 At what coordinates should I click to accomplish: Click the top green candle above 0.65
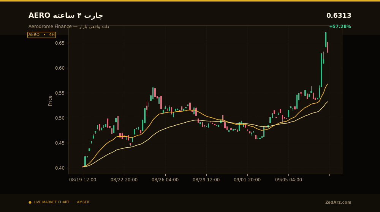(x=326, y=40)
